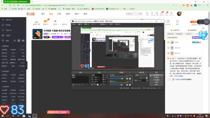Click the browser reload icon
The image size is (210, 118).
[10, 5]
